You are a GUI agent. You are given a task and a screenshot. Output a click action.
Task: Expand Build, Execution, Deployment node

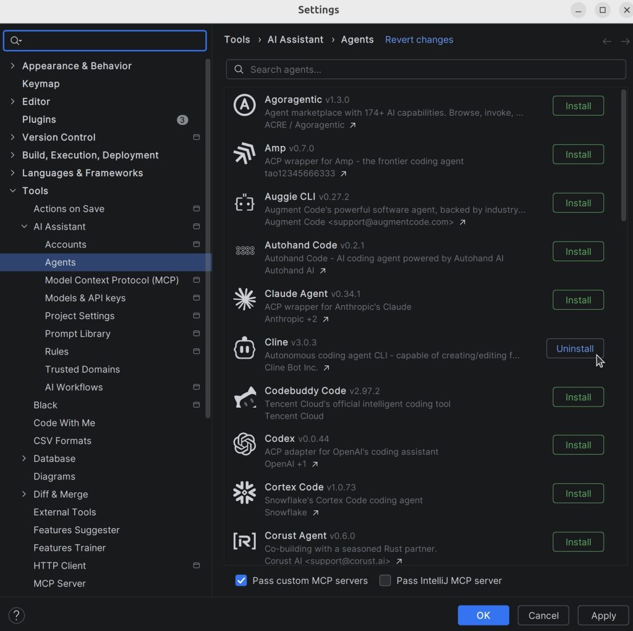(12, 155)
